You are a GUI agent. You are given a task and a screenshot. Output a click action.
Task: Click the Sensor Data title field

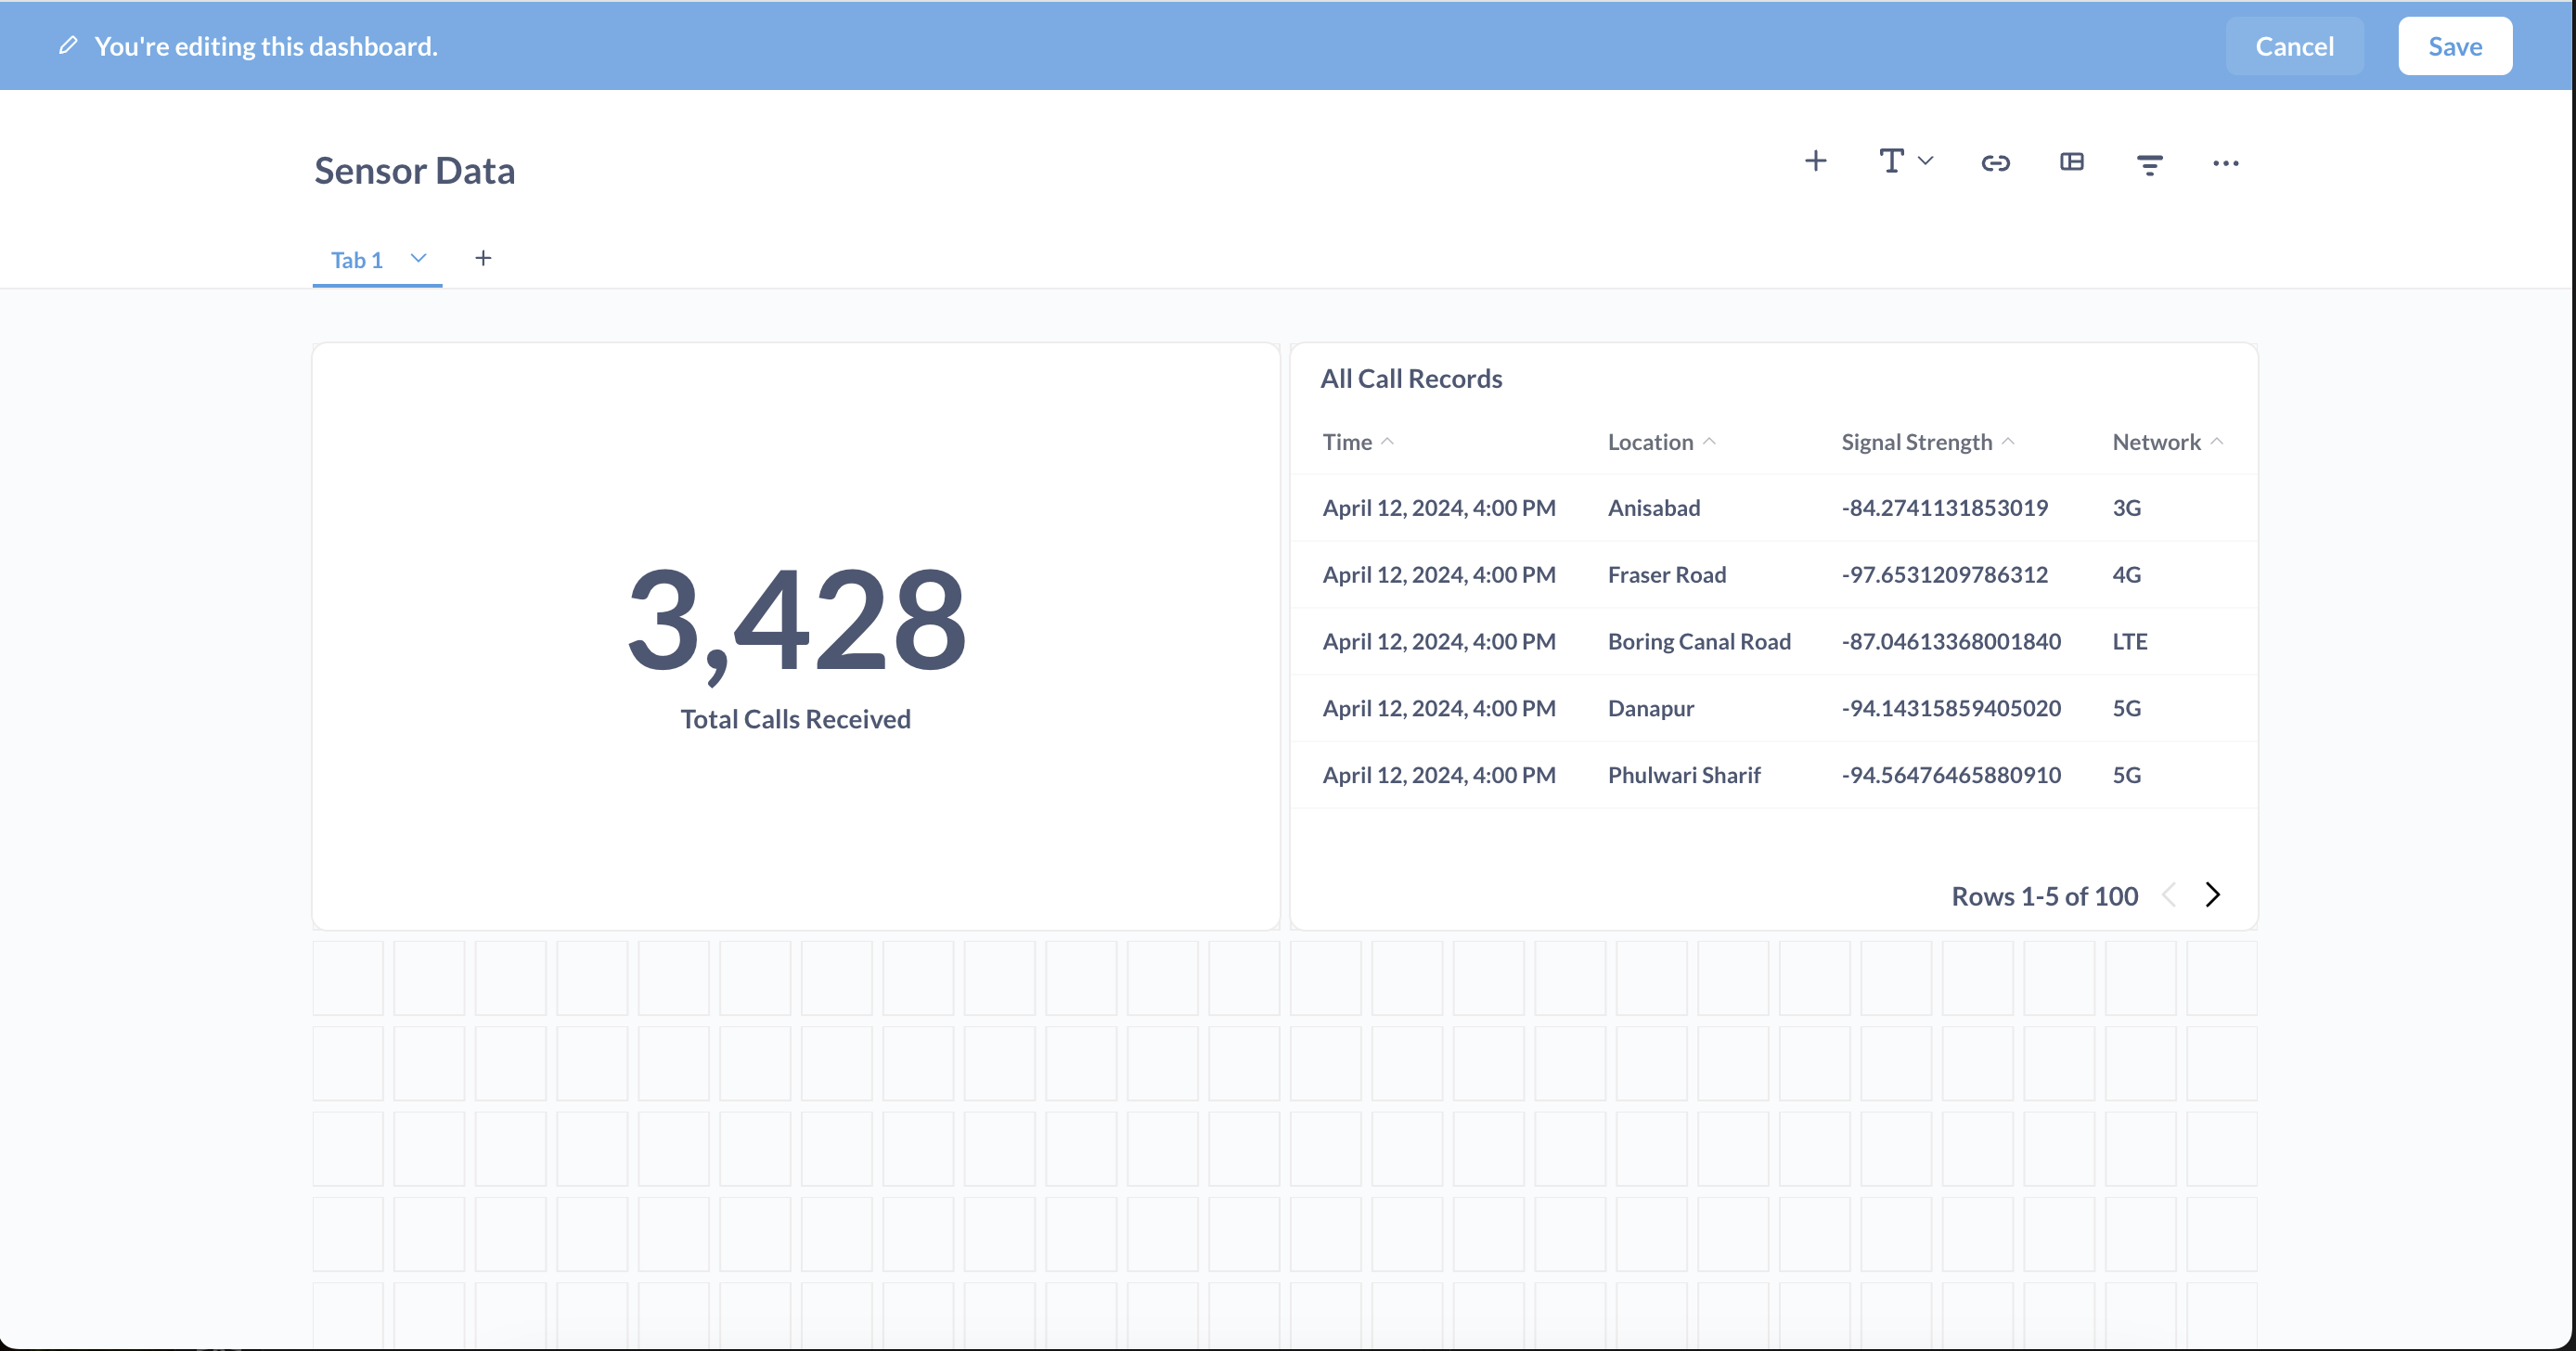click(415, 171)
